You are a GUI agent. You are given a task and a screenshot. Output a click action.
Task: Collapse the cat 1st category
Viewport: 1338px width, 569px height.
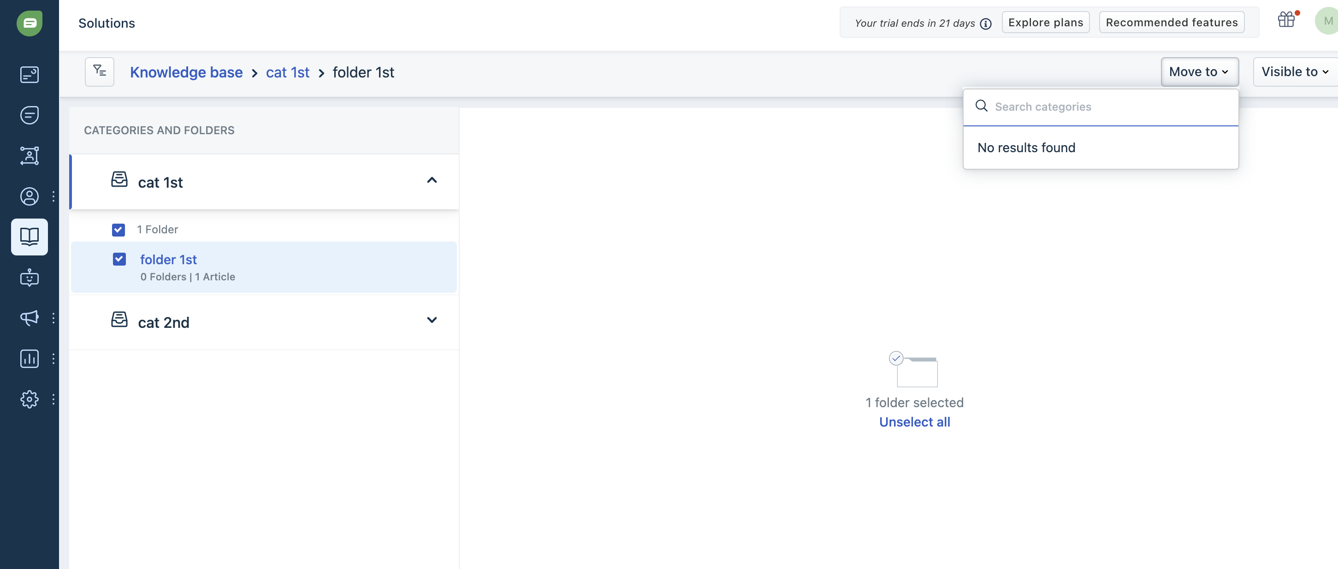pyautogui.click(x=431, y=180)
